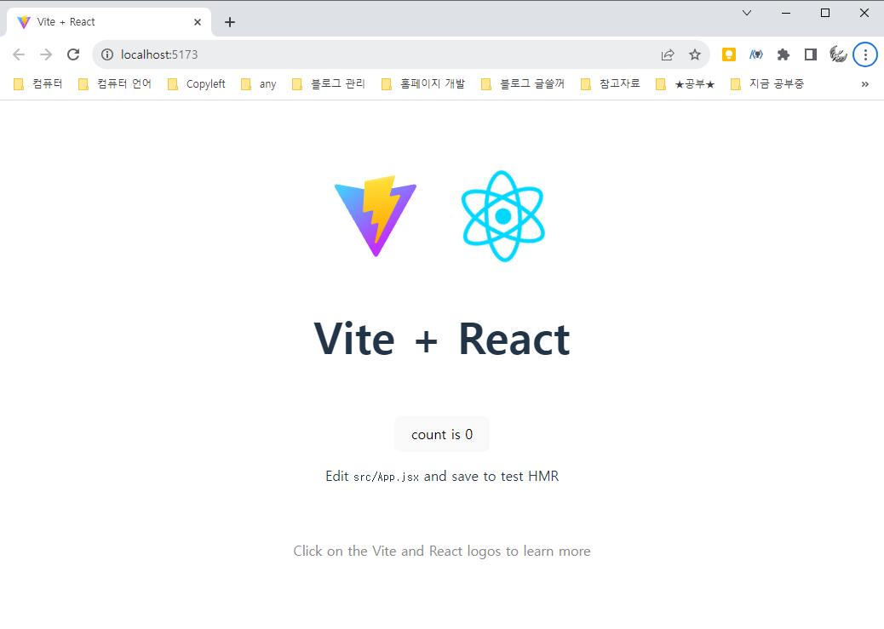View site information icon in address bar
Screen dimensions: 884x629
tap(107, 54)
